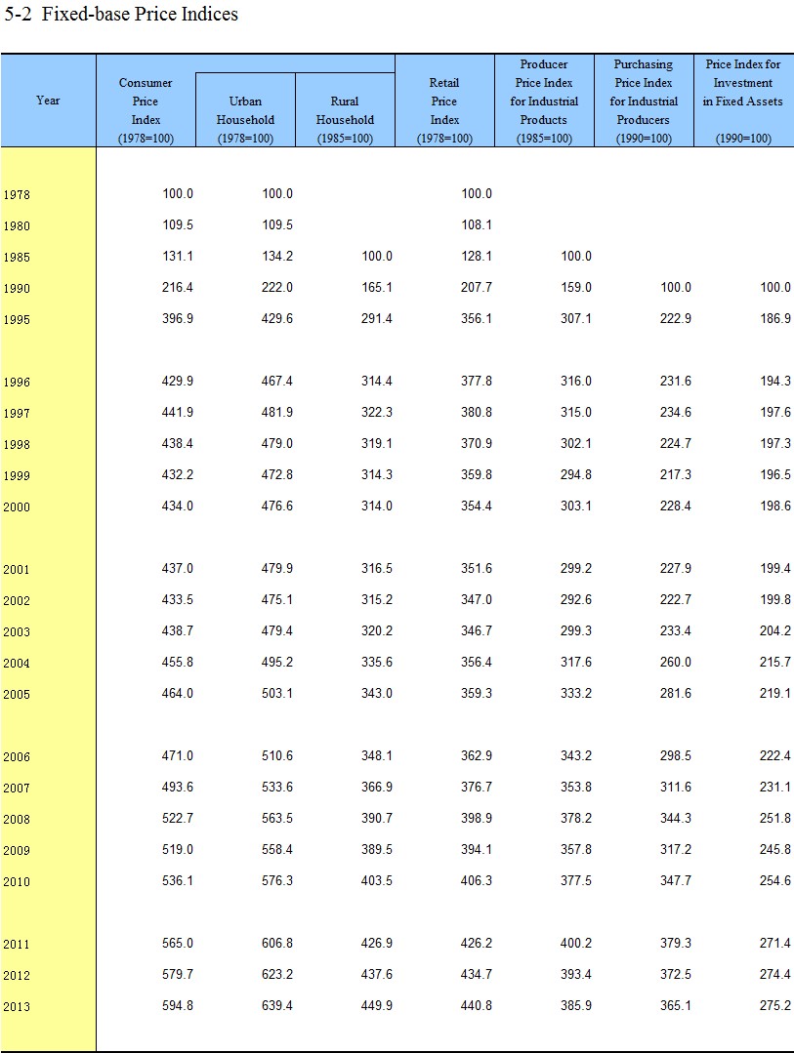The height and width of the screenshot is (1053, 794).
Task: Click the year cell 2010
Action: tap(17, 882)
